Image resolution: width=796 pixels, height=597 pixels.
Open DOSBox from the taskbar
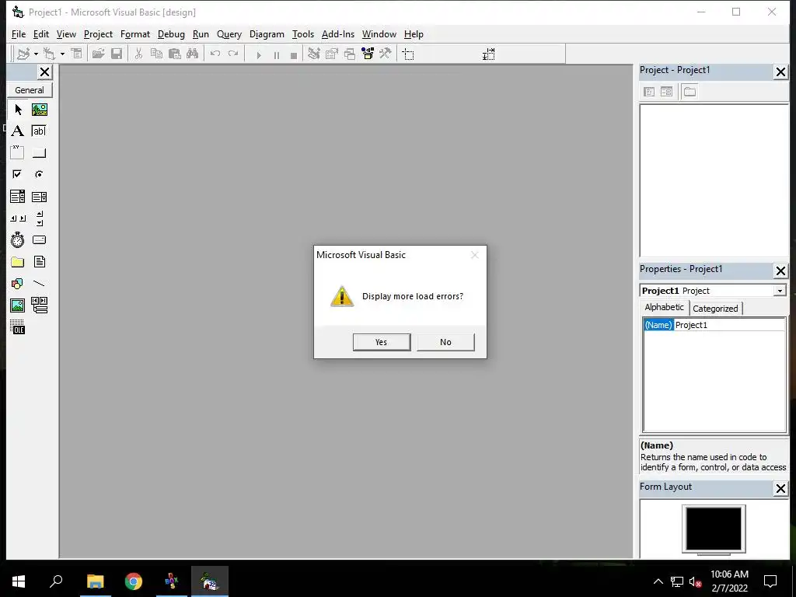coord(172,581)
